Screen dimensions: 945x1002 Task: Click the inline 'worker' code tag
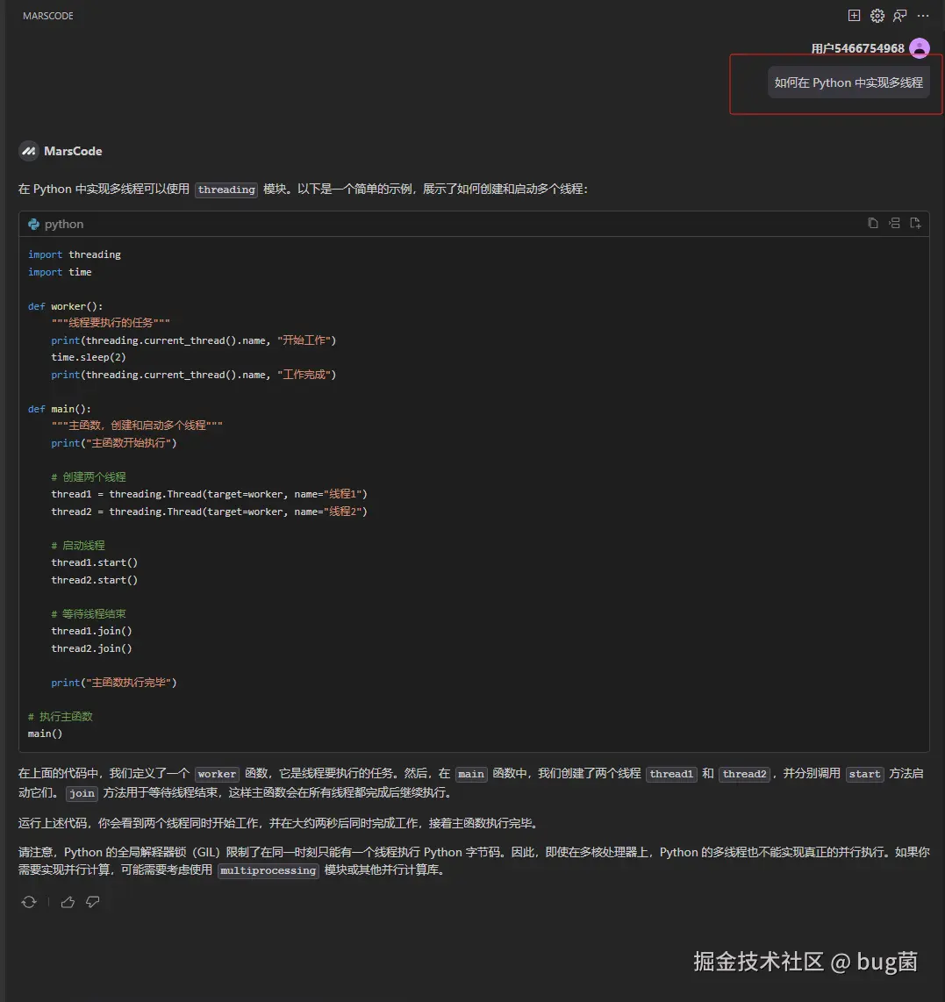(217, 774)
